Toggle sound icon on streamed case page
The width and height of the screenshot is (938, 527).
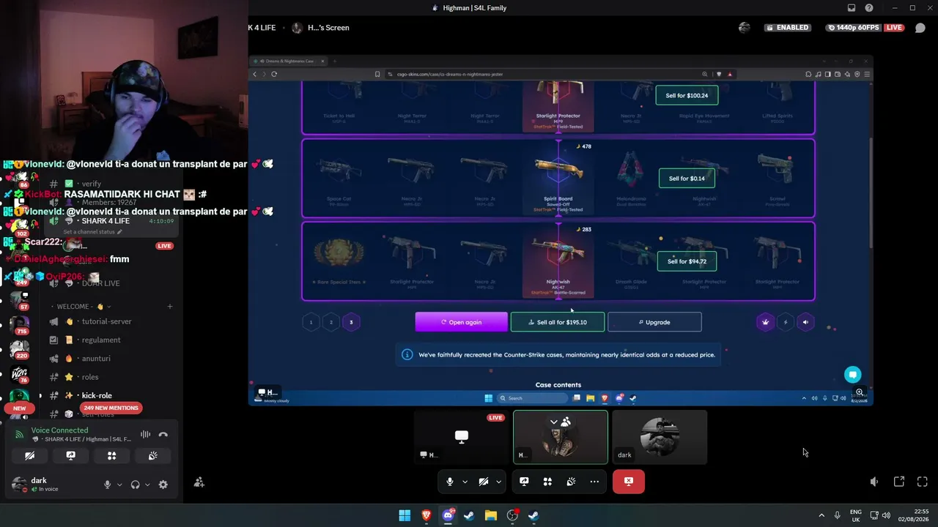pyautogui.click(x=805, y=322)
